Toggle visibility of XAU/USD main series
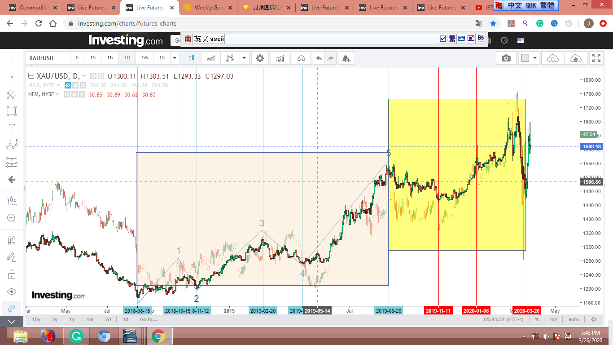Image resolution: width=613 pixels, height=345 pixels. tap(93, 76)
